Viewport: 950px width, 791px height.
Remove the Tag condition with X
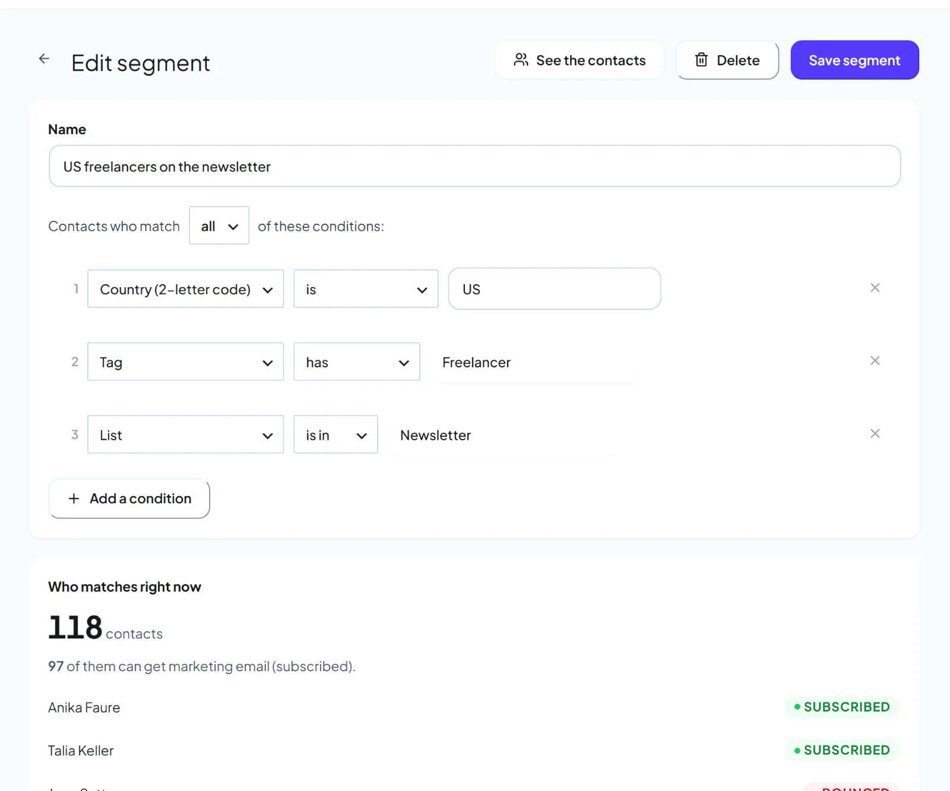[x=875, y=361]
